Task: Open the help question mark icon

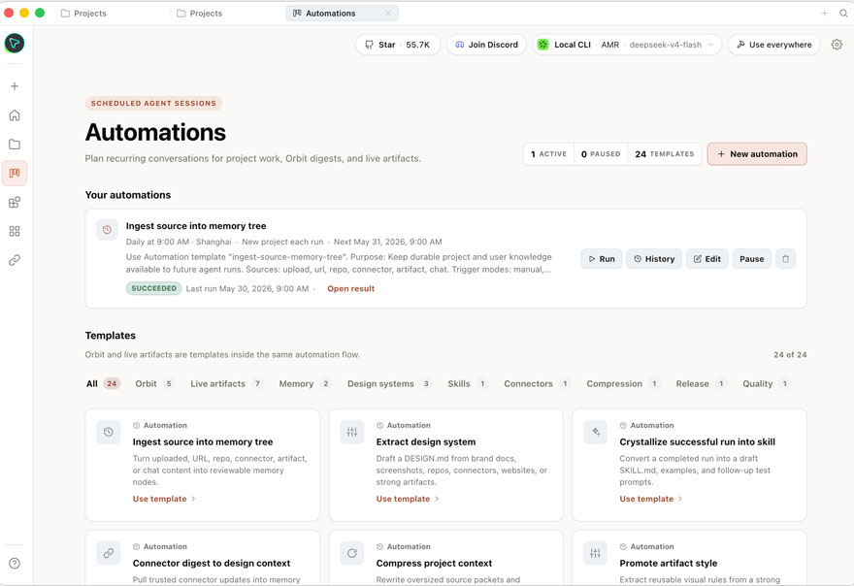Action: [15, 563]
